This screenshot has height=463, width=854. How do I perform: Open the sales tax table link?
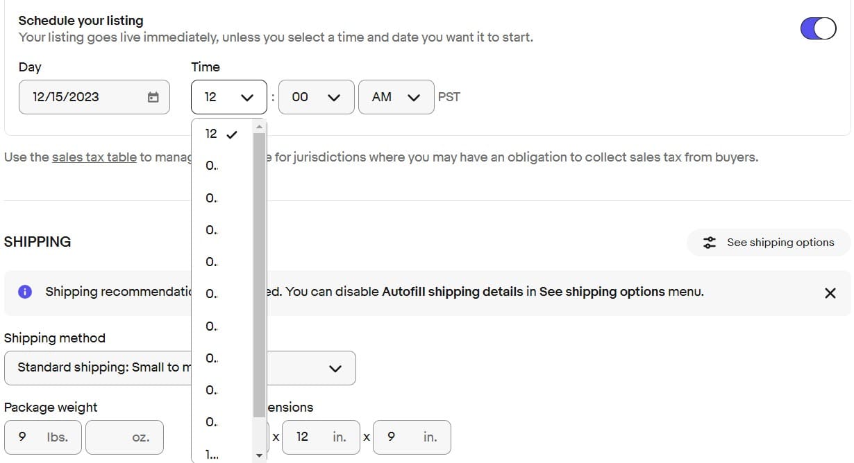pyautogui.click(x=94, y=157)
